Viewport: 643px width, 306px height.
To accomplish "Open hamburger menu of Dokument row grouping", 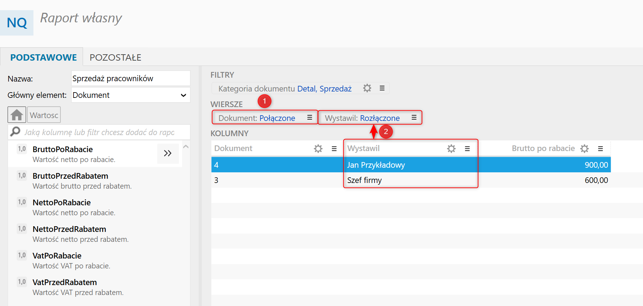I will click(310, 117).
